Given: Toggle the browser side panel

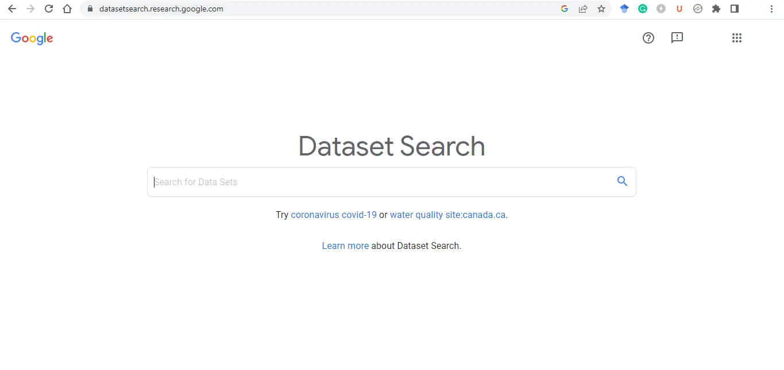Looking at the screenshot, I should tap(735, 9).
